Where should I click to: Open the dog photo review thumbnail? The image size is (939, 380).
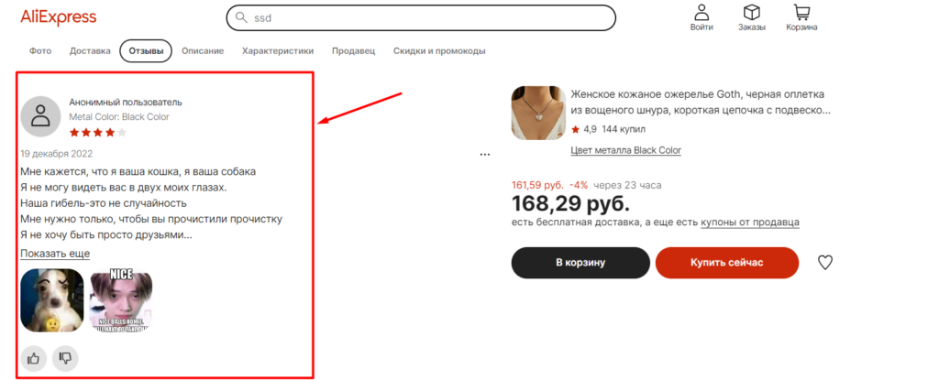click(52, 299)
